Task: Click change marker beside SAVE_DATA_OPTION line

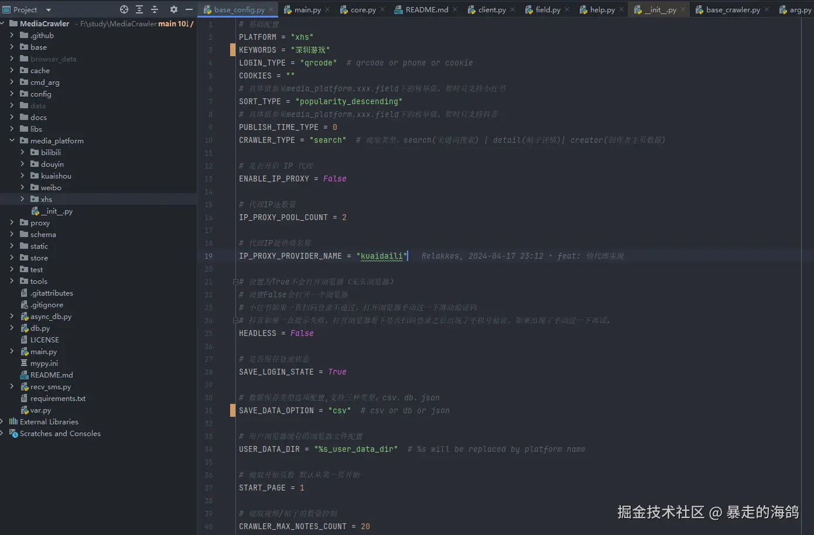Action: coord(232,410)
